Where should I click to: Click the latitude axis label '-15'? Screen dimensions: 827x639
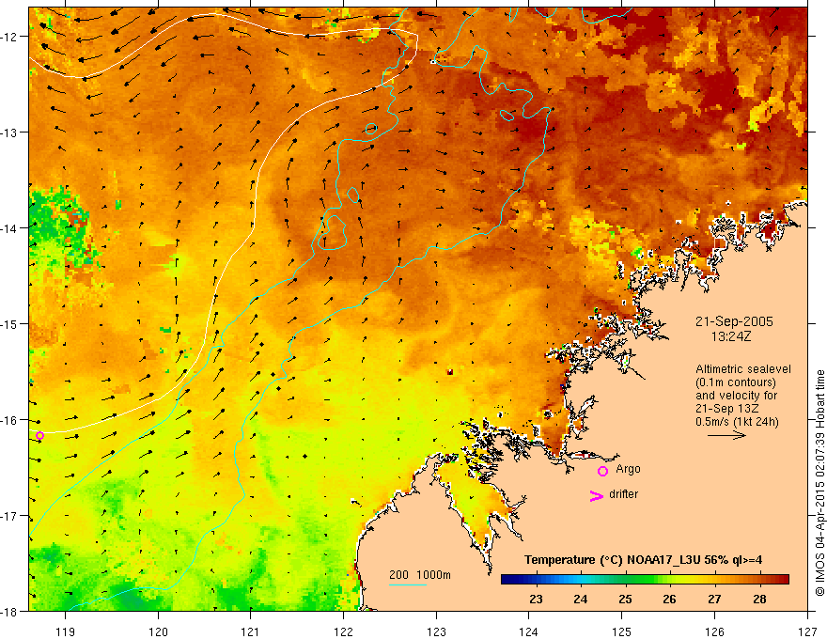point(10,324)
